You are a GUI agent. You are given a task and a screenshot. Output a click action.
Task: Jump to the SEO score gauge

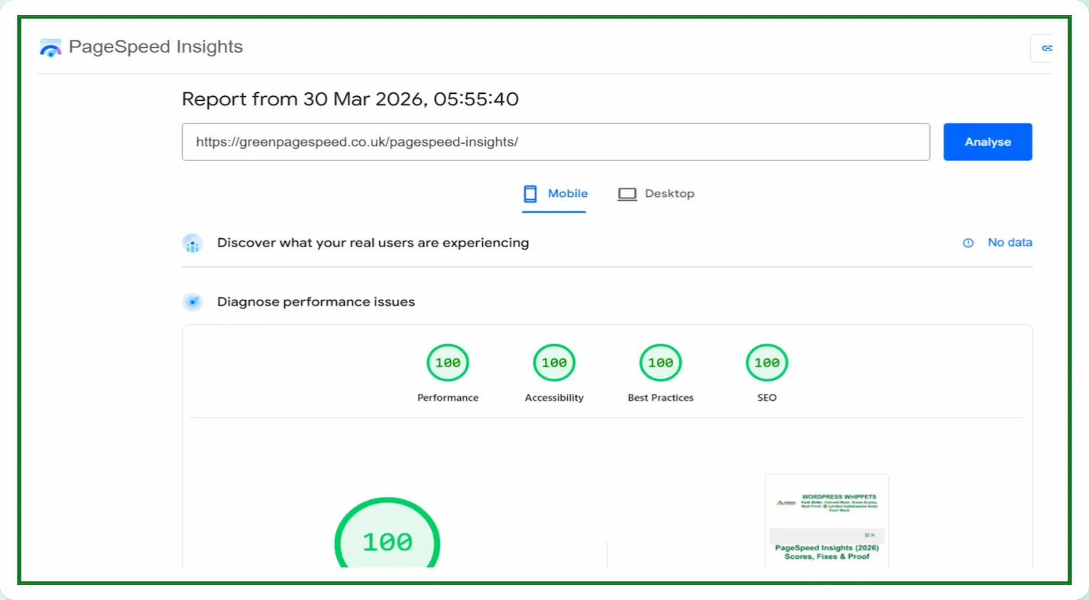click(767, 363)
